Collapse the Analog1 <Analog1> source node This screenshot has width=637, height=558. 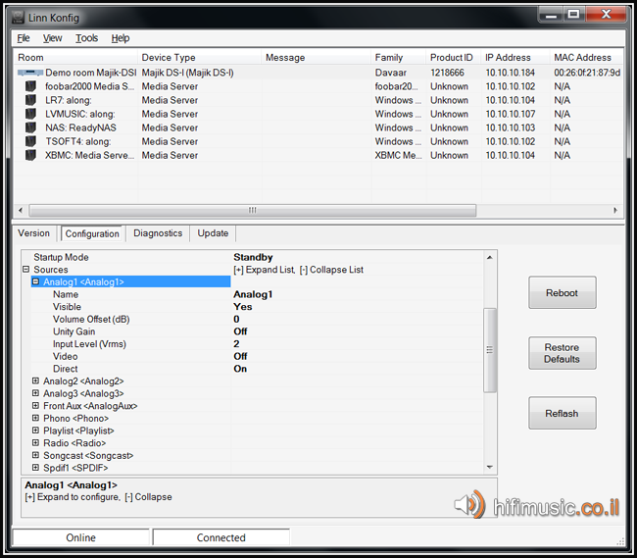35,281
